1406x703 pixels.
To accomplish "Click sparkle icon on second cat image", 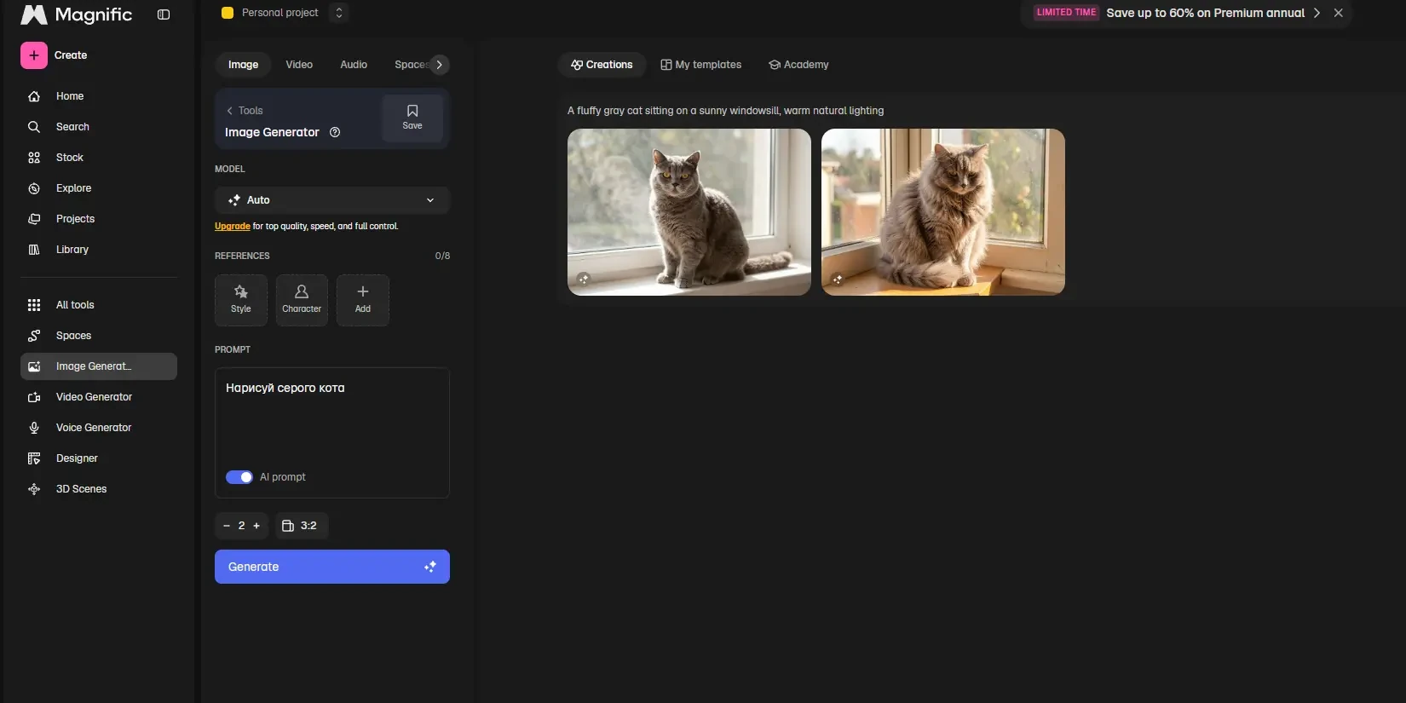I will click(x=838, y=279).
